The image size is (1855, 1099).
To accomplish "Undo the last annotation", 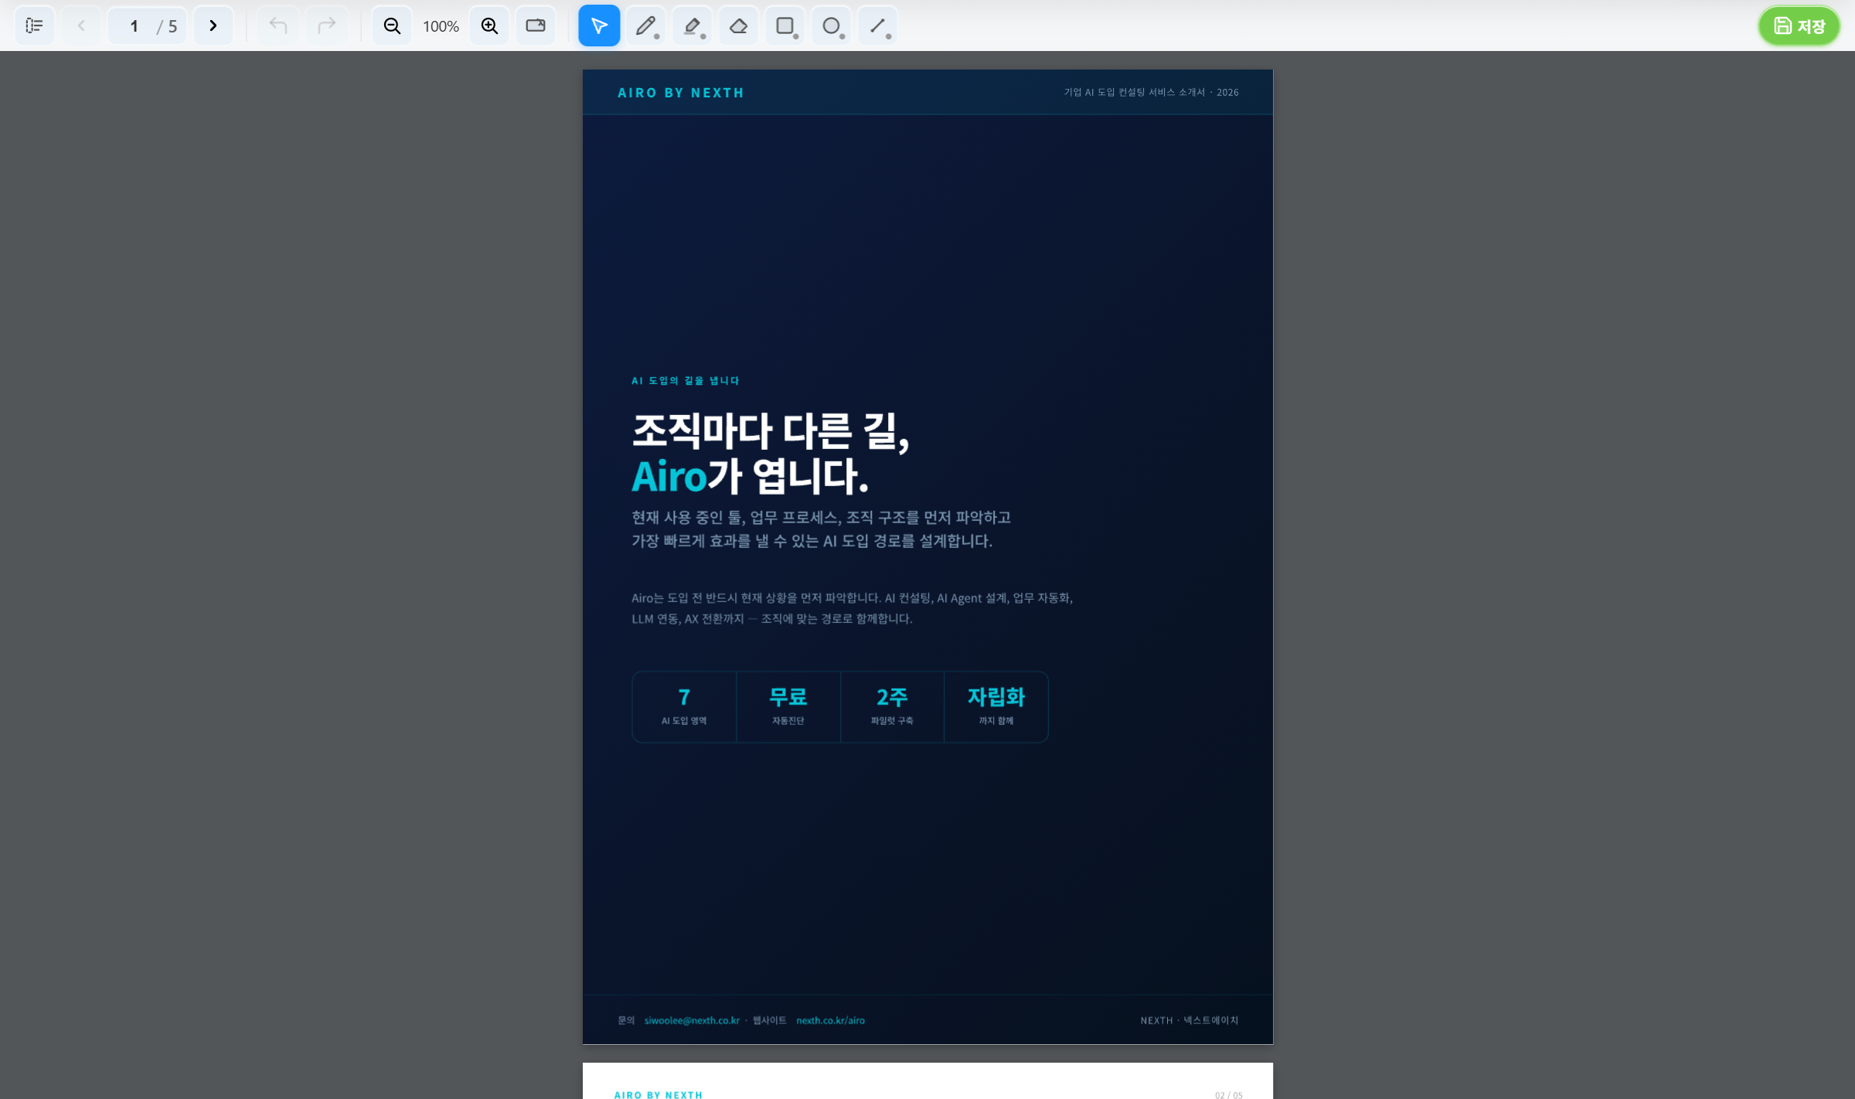I will point(278,26).
